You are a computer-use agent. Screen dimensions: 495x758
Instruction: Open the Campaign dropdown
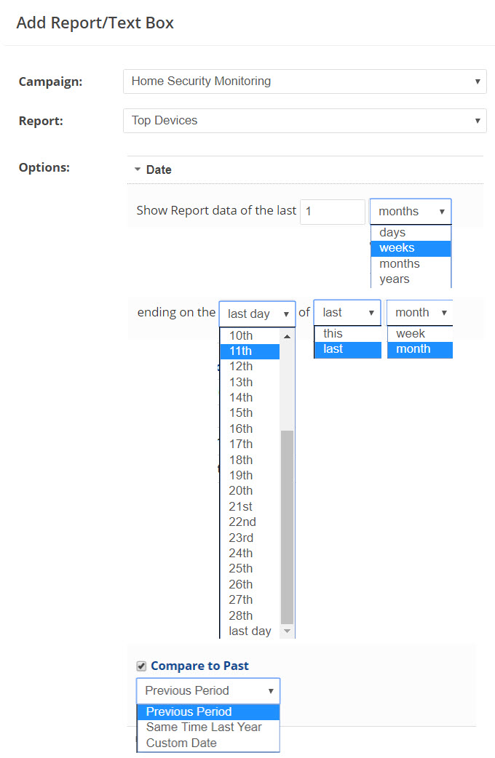[x=304, y=81]
